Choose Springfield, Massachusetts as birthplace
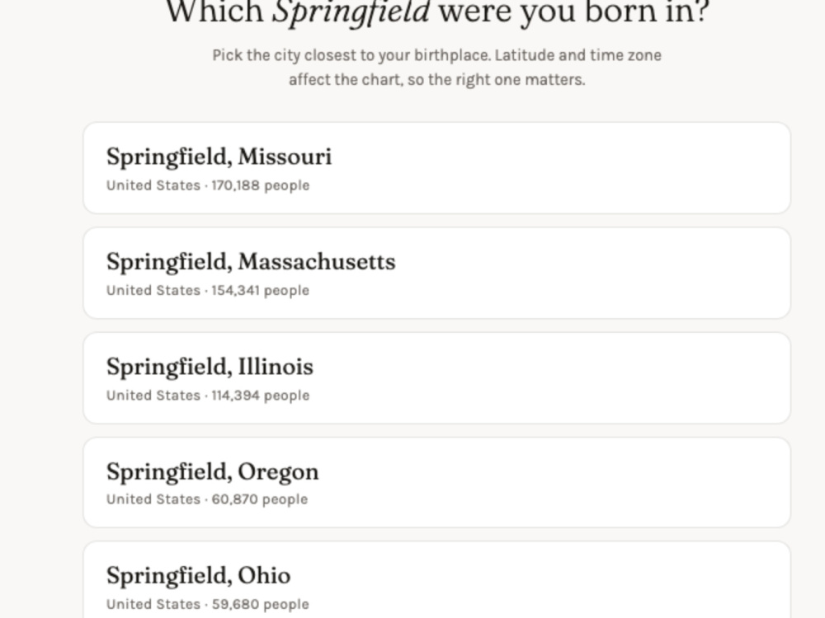This screenshot has height=618, width=825. (436, 274)
